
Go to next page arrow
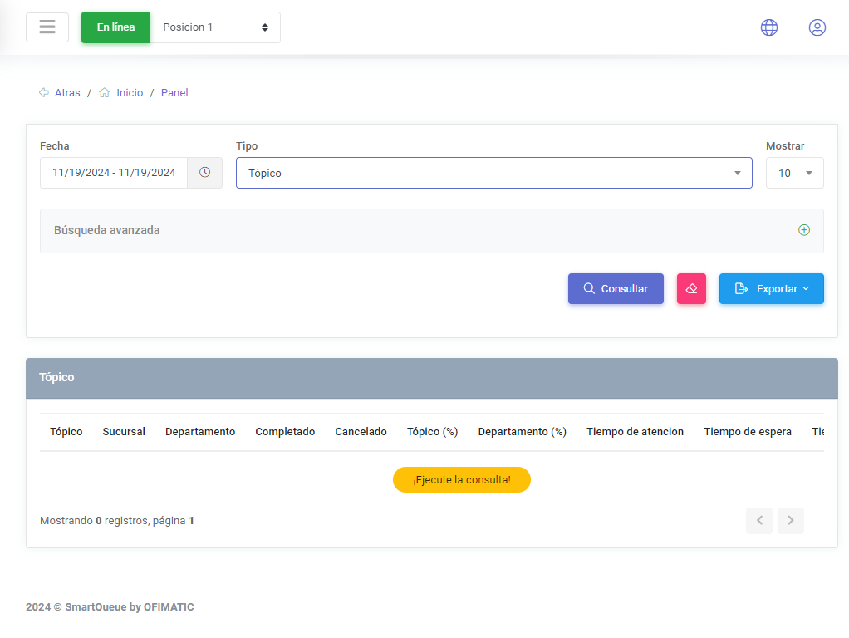point(790,521)
